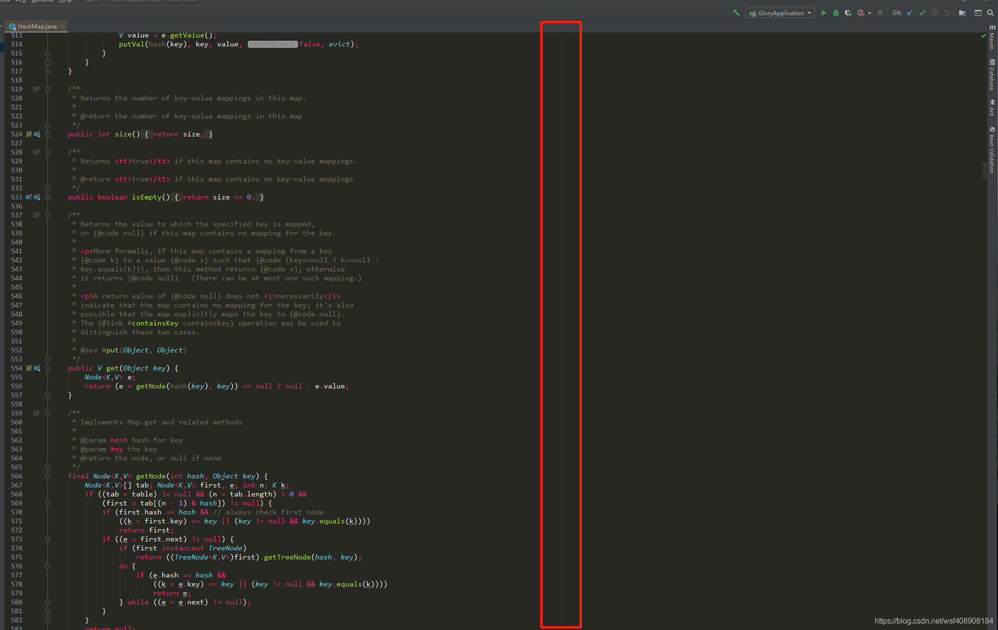The width and height of the screenshot is (998, 630).
Task: Click the Git rollback icon
Action: tap(947, 13)
